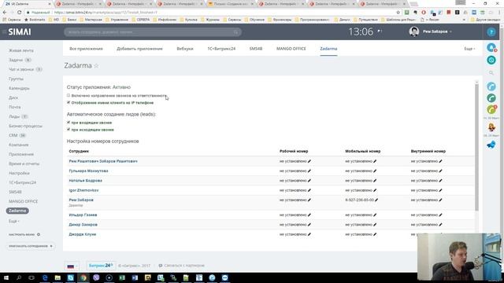Expand the Еще menu in the top tabs
This screenshot has height=283, width=504.
pyautogui.click(x=469, y=49)
